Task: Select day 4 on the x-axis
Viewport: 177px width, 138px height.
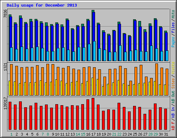Action: click(27, 134)
